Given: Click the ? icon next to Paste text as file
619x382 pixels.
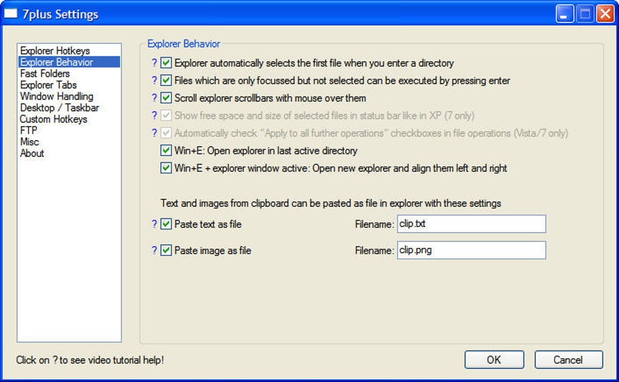Looking at the screenshot, I should pyautogui.click(x=154, y=224).
